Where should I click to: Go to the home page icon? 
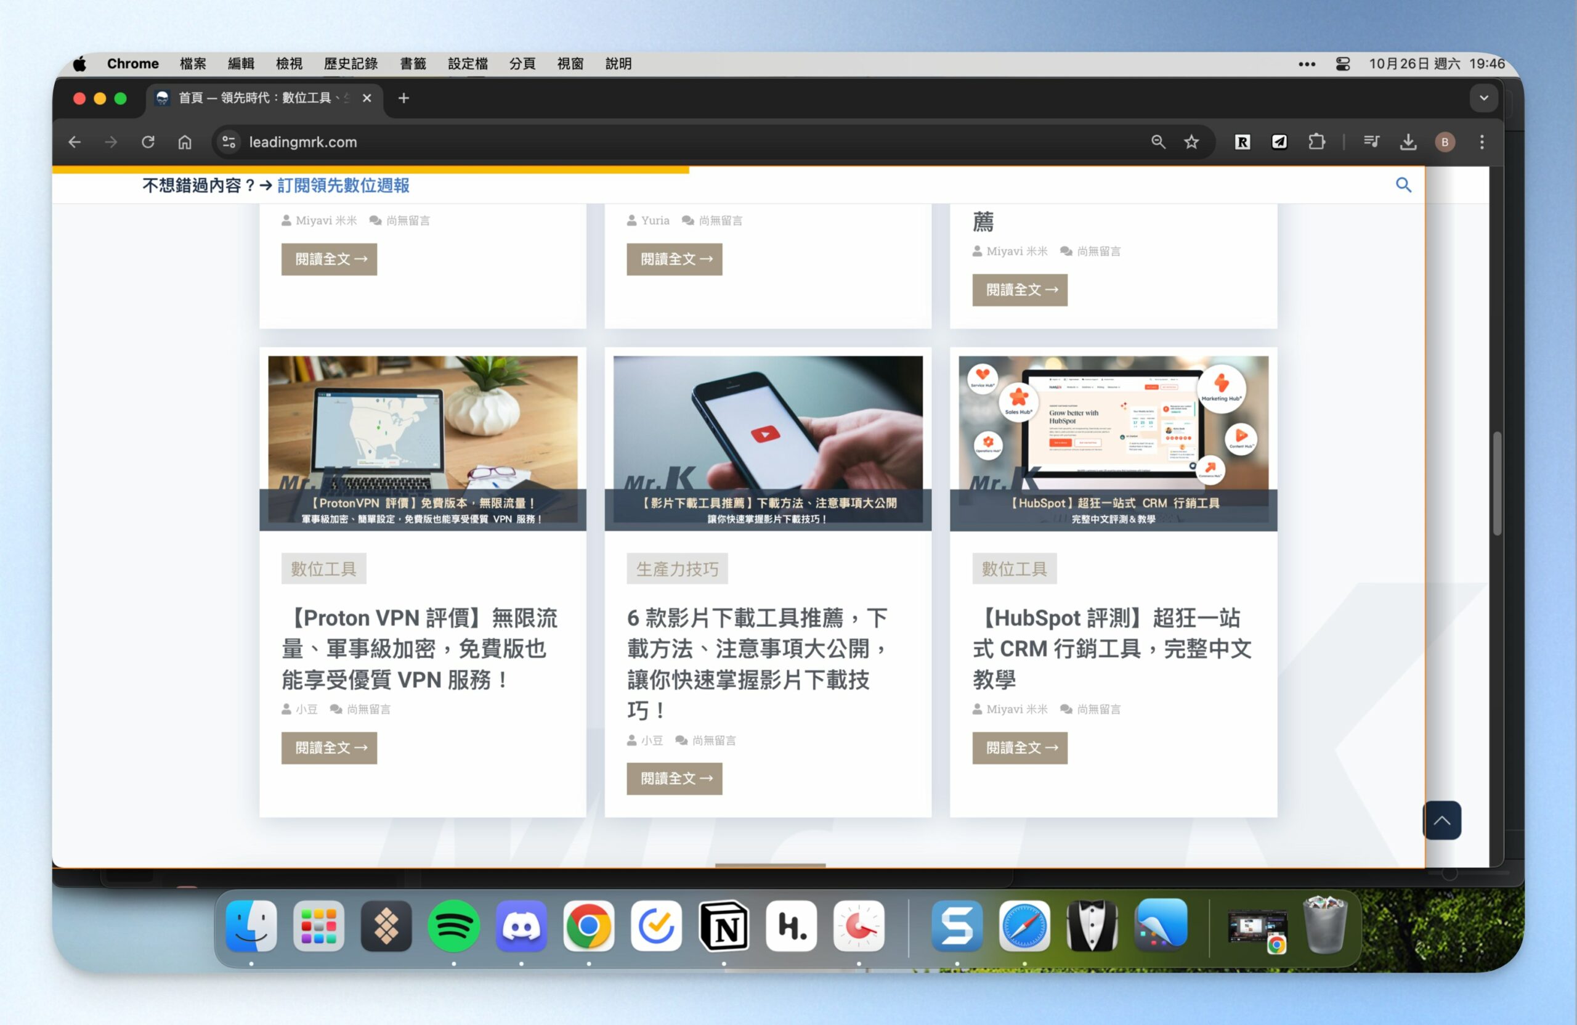tap(185, 142)
